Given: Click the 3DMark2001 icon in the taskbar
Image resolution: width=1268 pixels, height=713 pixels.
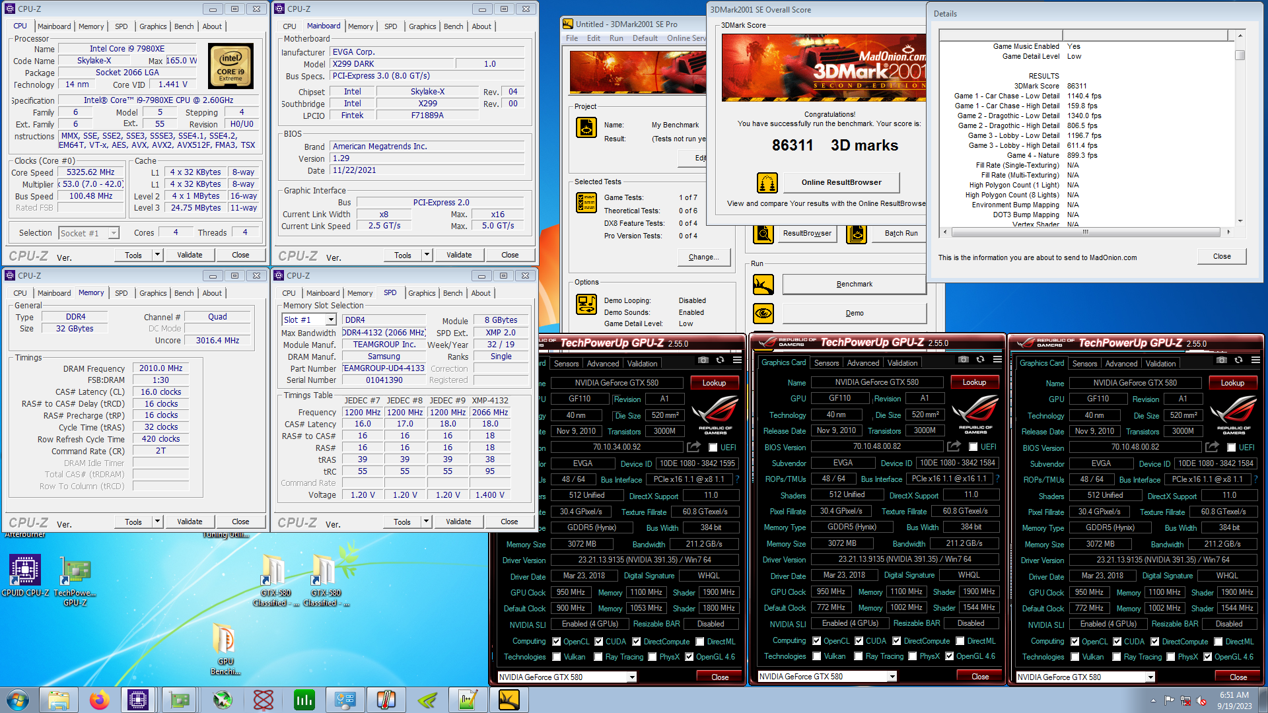Looking at the screenshot, I should [x=509, y=700].
